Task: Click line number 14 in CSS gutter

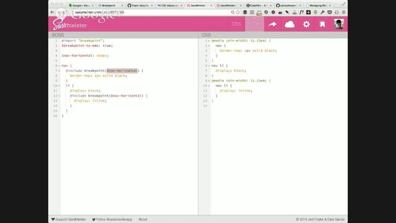Action: (x=205, y=106)
